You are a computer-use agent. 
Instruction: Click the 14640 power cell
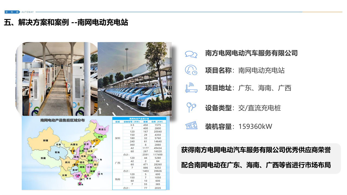click(x=158, y=141)
